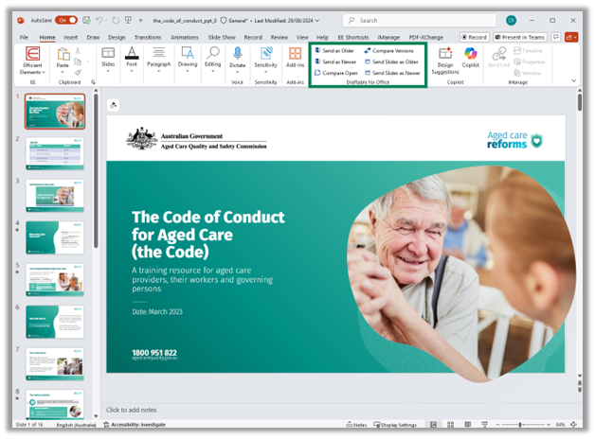Select Normal view in status bar
This screenshot has width=595, height=439.
click(433, 425)
